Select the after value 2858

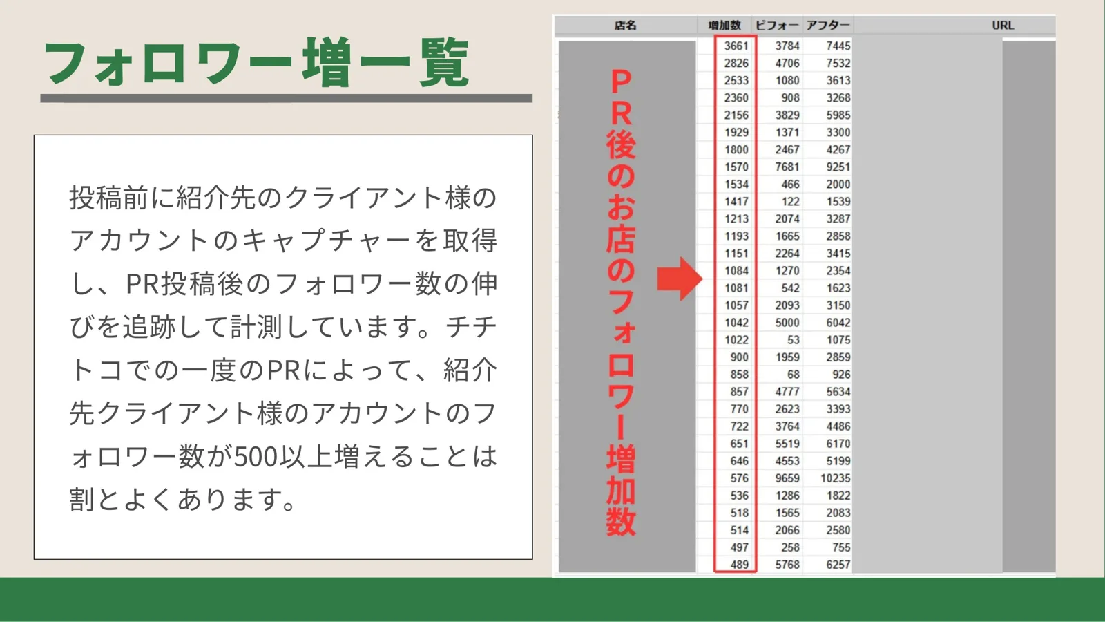click(x=838, y=236)
